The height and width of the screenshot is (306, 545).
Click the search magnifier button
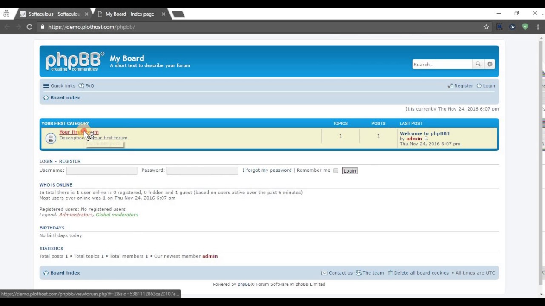point(478,64)
